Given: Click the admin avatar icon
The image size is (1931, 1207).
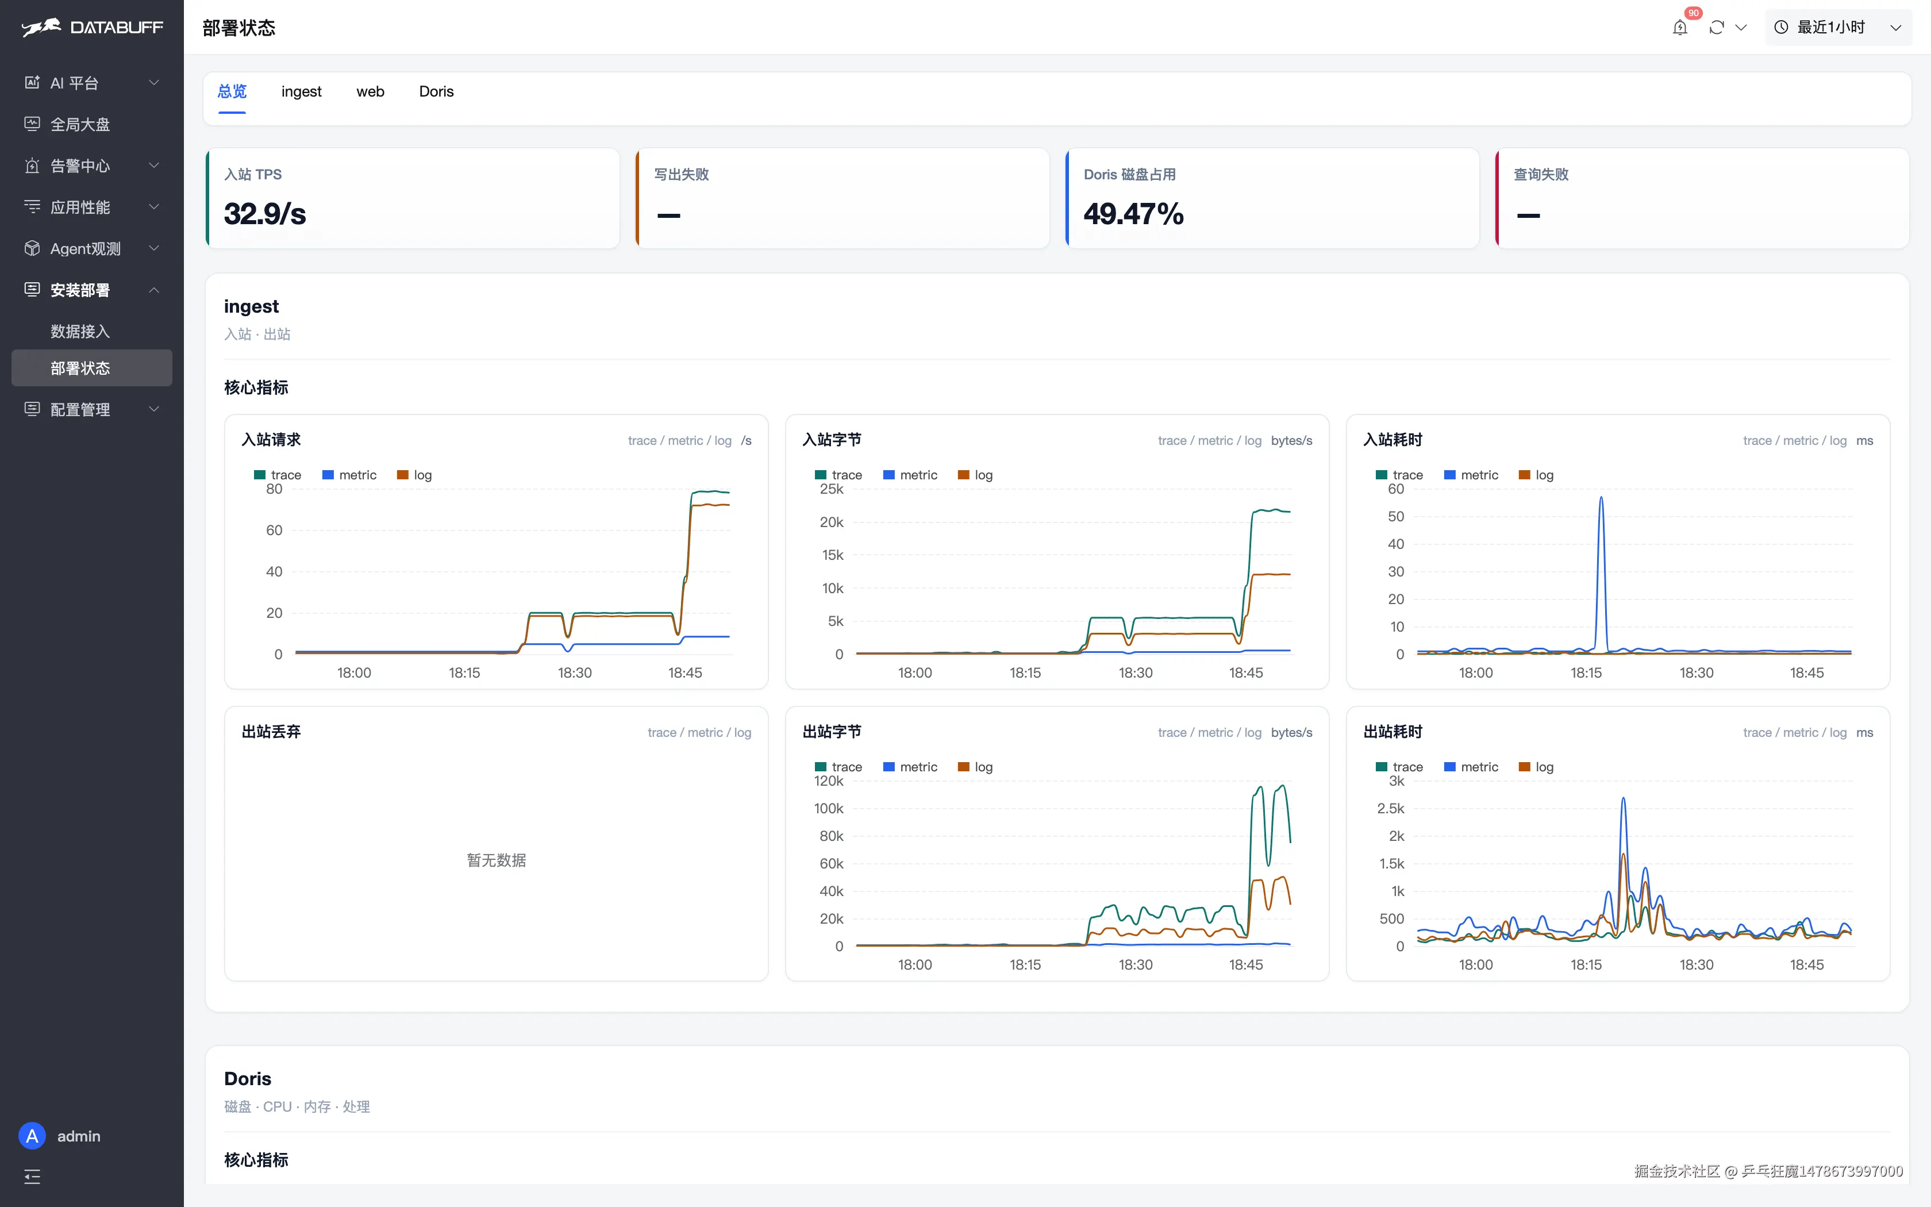Looking at the screenshot, I should pos(32,1136).
